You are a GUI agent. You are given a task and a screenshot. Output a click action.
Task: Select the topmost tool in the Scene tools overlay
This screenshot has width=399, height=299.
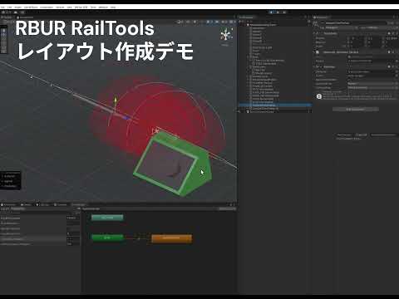click(3, 31)
